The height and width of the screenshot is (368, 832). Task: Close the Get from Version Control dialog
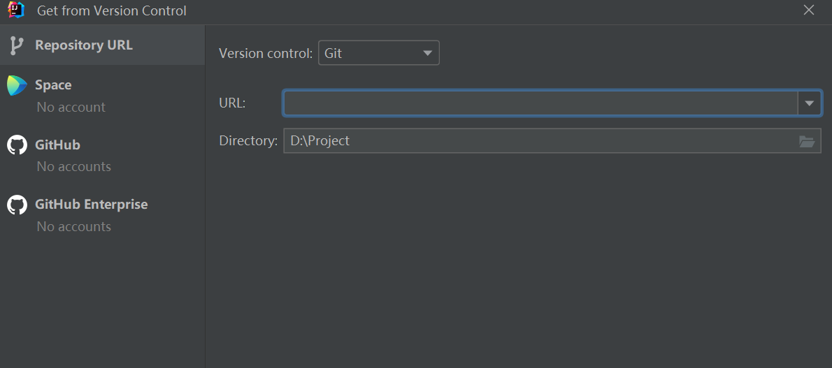(x=809, y=10)
